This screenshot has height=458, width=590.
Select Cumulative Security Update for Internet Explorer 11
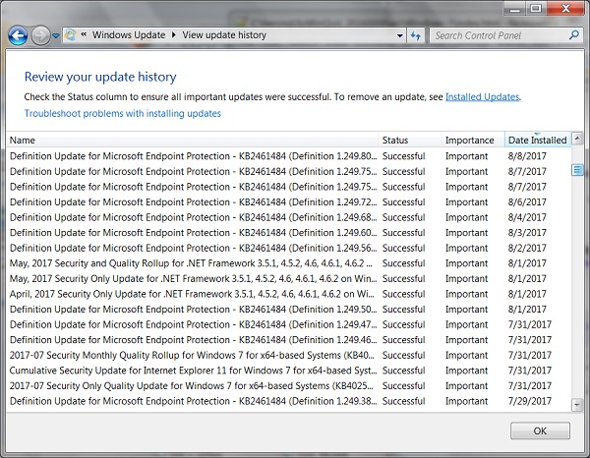(288, 371)
